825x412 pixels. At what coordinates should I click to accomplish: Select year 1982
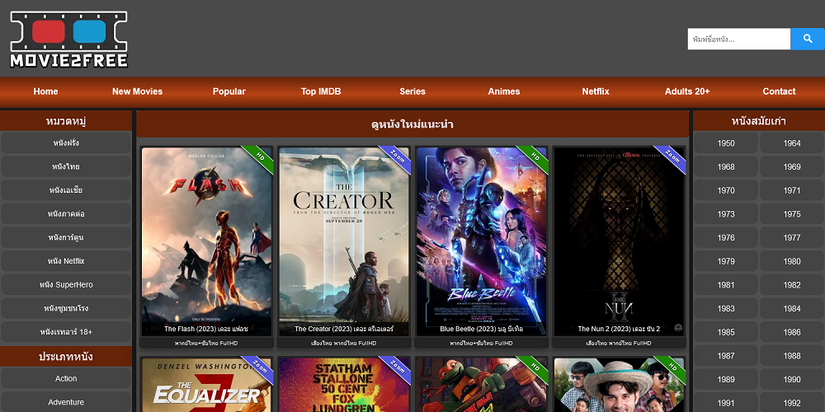(x=792, y=285)
